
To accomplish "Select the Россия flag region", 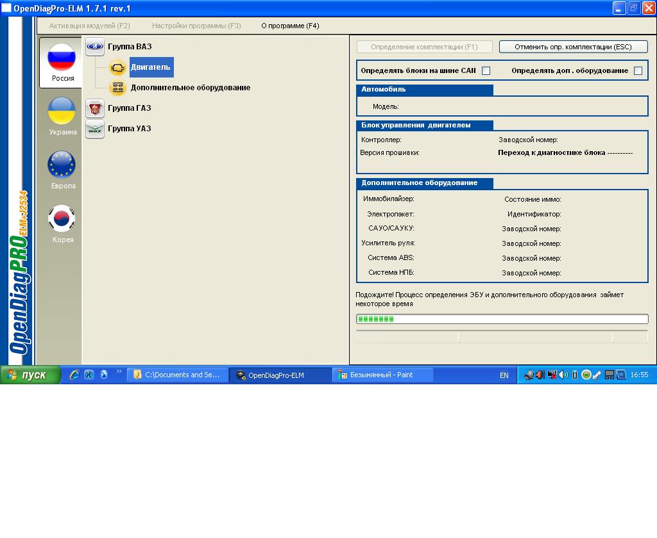I will 61,63.
